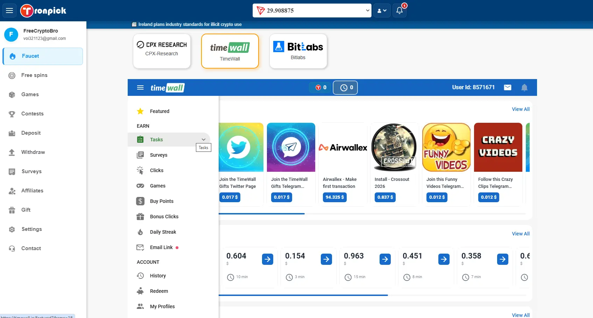Open Surveys in the TimeWall menu

pyautogui.click(x=169, y=155)
